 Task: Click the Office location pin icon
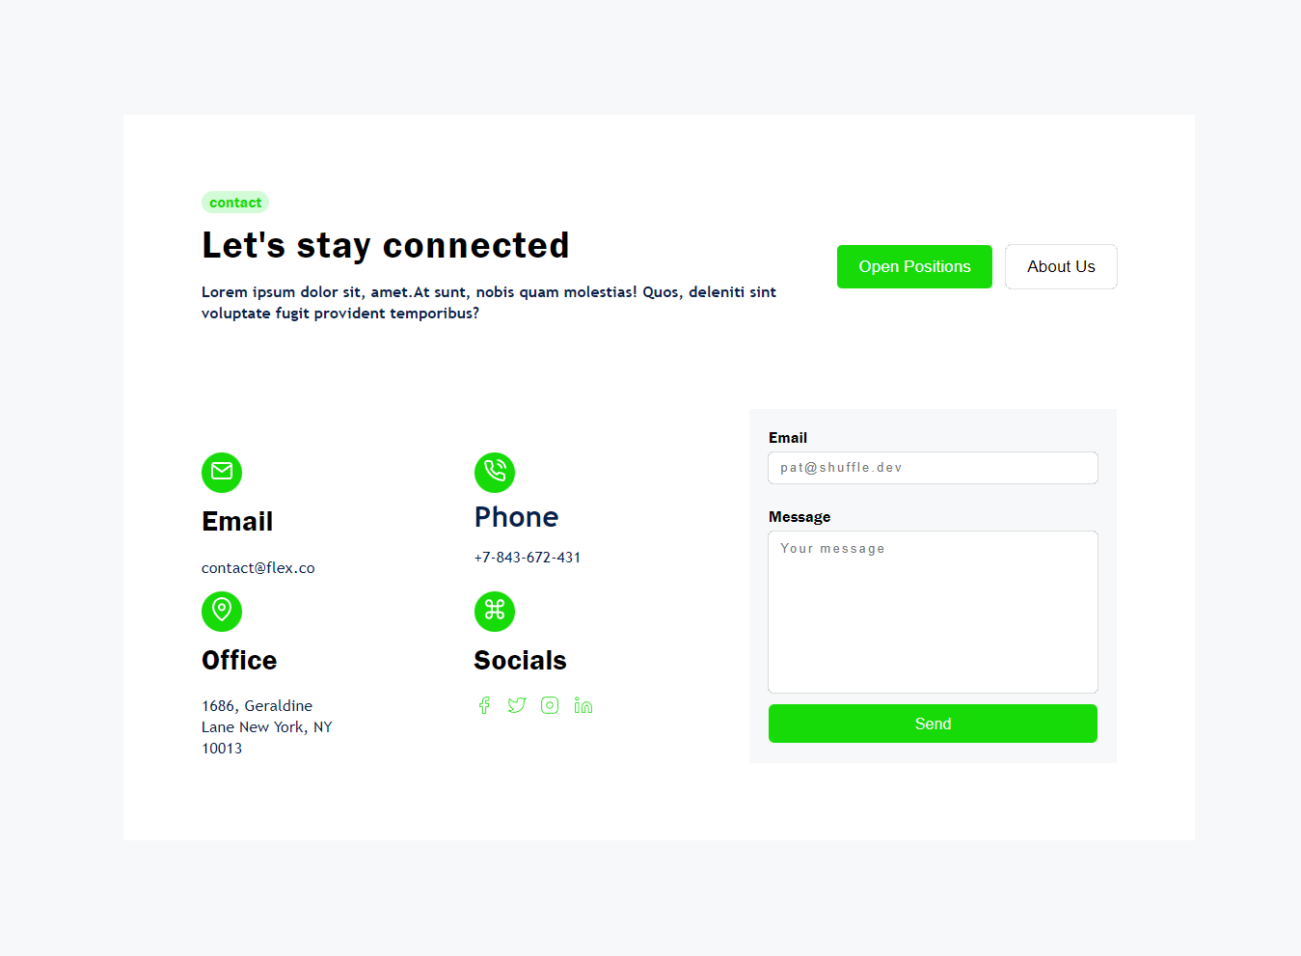coord(222,611)
